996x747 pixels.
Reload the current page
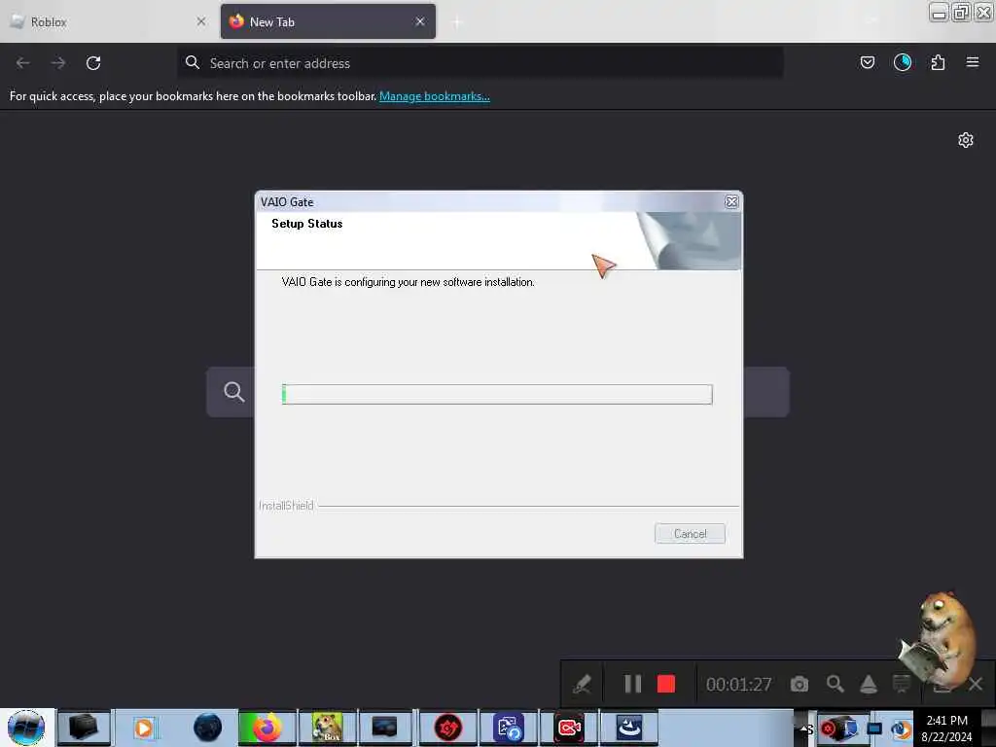[x=93, y=63]
